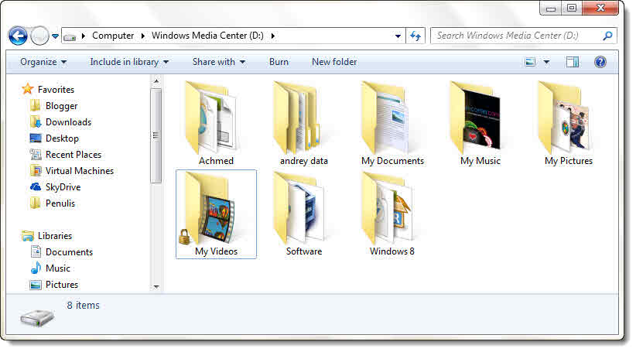The image size is (636, 352).
Task: Click the Pictures library icon
Action: coord(36,285)
